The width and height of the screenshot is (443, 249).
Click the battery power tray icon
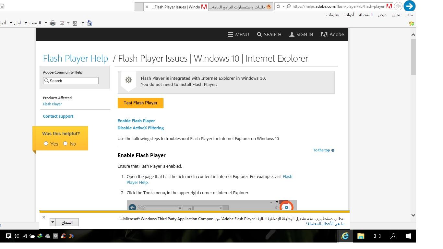pos(32,236)
